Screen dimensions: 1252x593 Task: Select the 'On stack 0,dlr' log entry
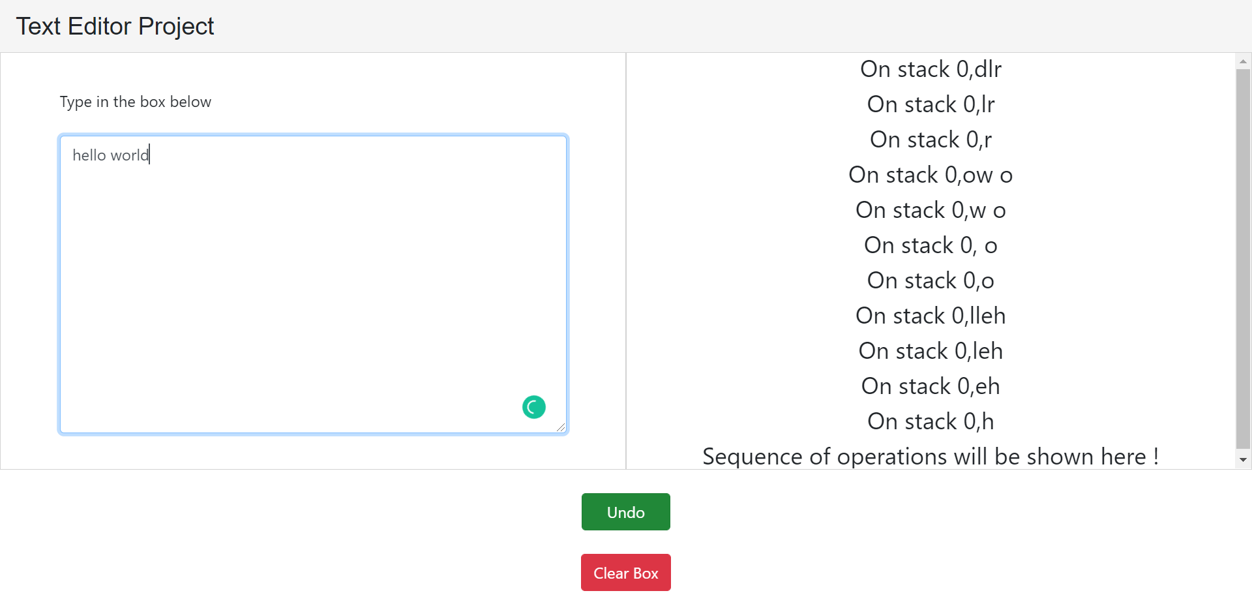tap(931, 69)
